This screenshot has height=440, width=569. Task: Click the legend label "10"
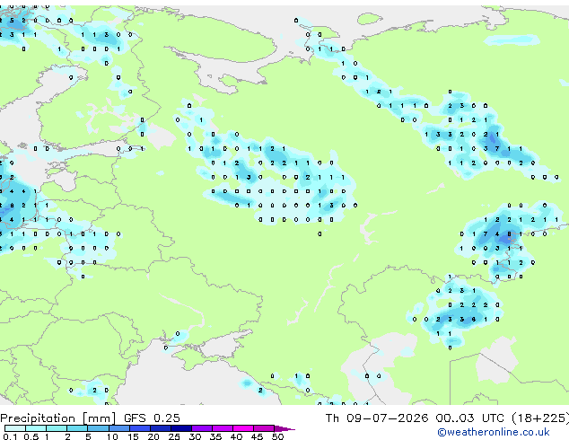click(x=112, y=436)
